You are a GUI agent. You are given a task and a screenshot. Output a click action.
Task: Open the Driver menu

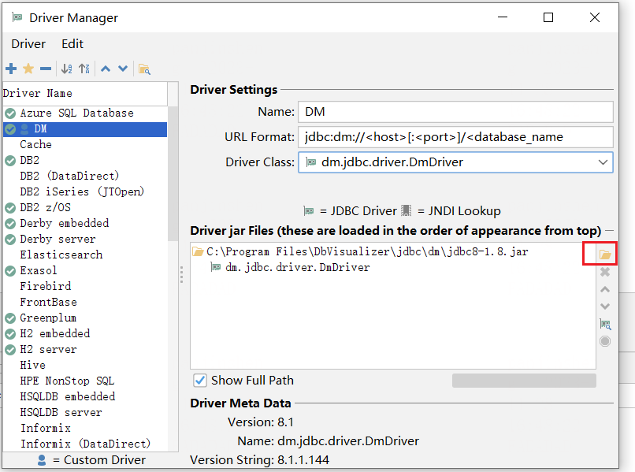(x=28, y=44)
